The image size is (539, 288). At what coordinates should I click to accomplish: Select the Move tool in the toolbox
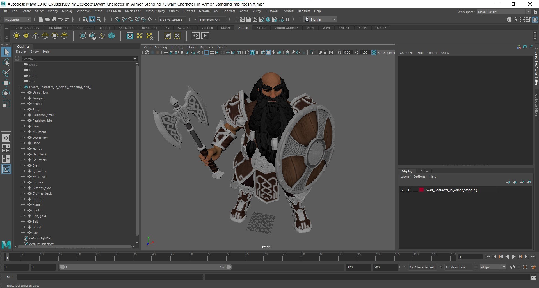[6, 83]
